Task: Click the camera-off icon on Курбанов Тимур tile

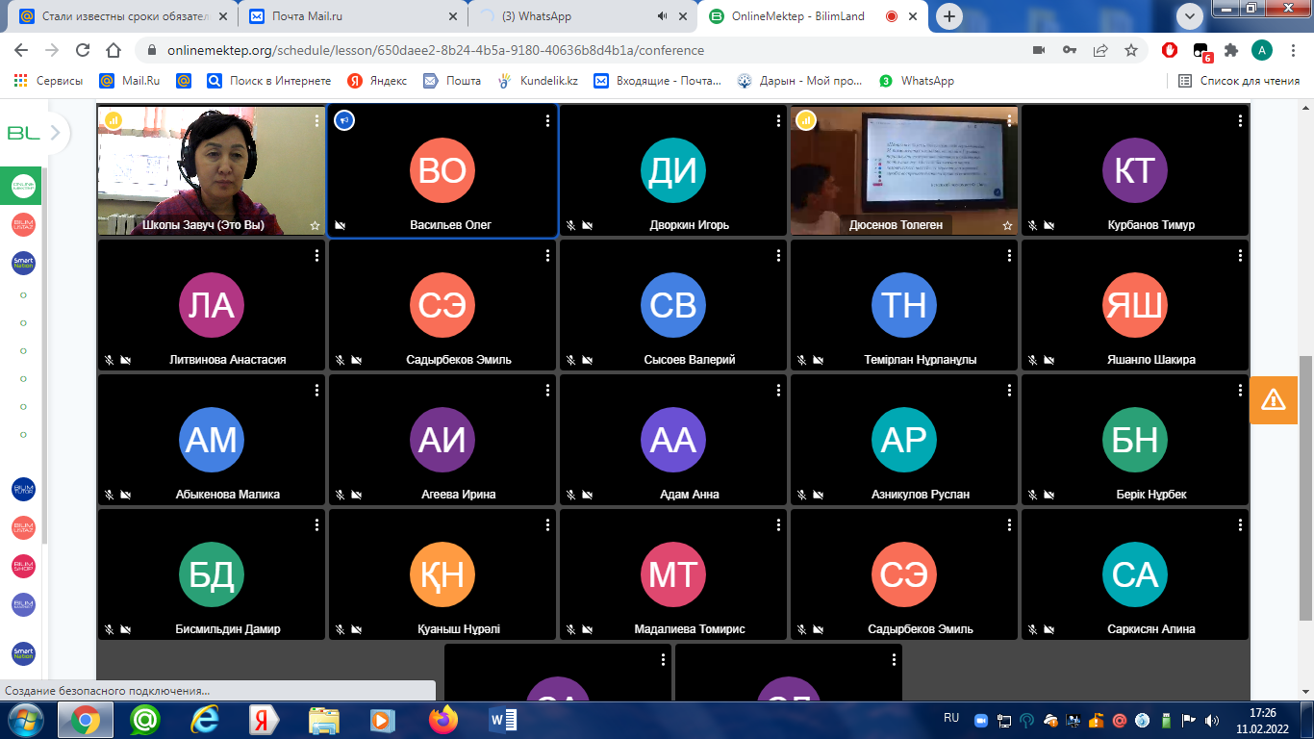Action: pos(1049,225)
